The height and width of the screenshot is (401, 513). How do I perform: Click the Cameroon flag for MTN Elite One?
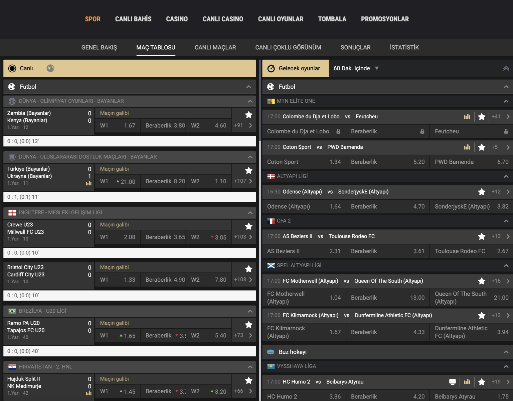[271, 101]
